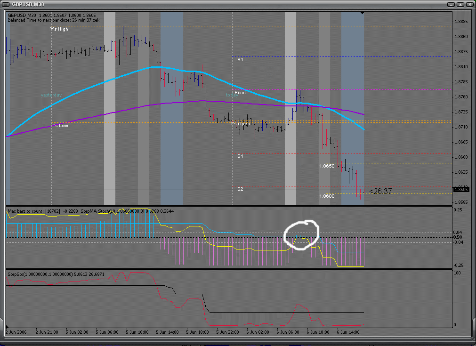The height and width of the screenshot is (346, 476).
Task: Select the S2 support level label
Action: point(240,189)
